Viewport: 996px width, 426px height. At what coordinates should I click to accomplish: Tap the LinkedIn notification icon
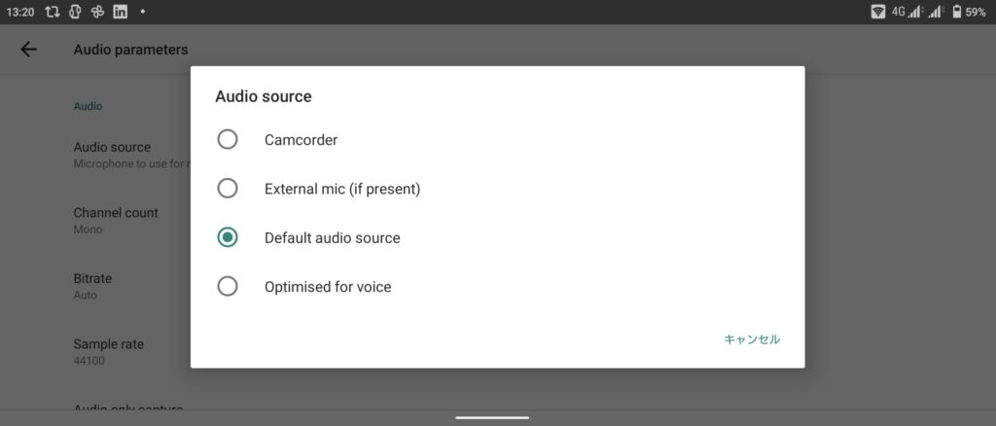click(120, 12)
